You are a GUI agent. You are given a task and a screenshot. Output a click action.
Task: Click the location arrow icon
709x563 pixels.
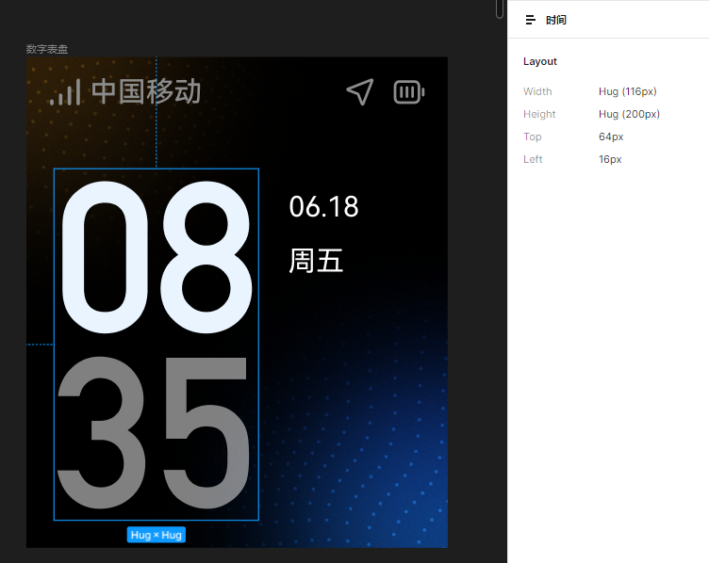click(x=359, y=91)
